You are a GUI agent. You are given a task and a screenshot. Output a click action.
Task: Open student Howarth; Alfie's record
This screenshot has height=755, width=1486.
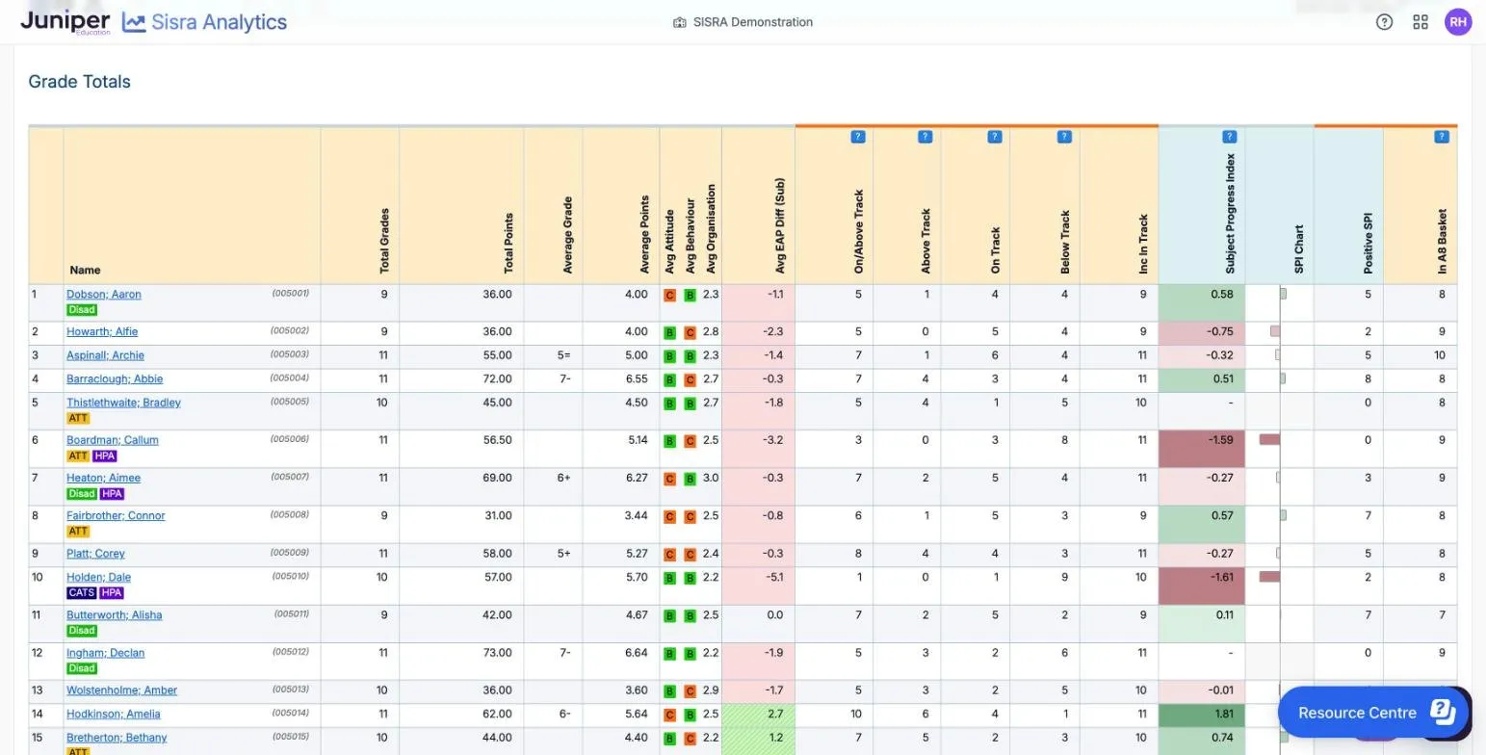tap(102, 332)
